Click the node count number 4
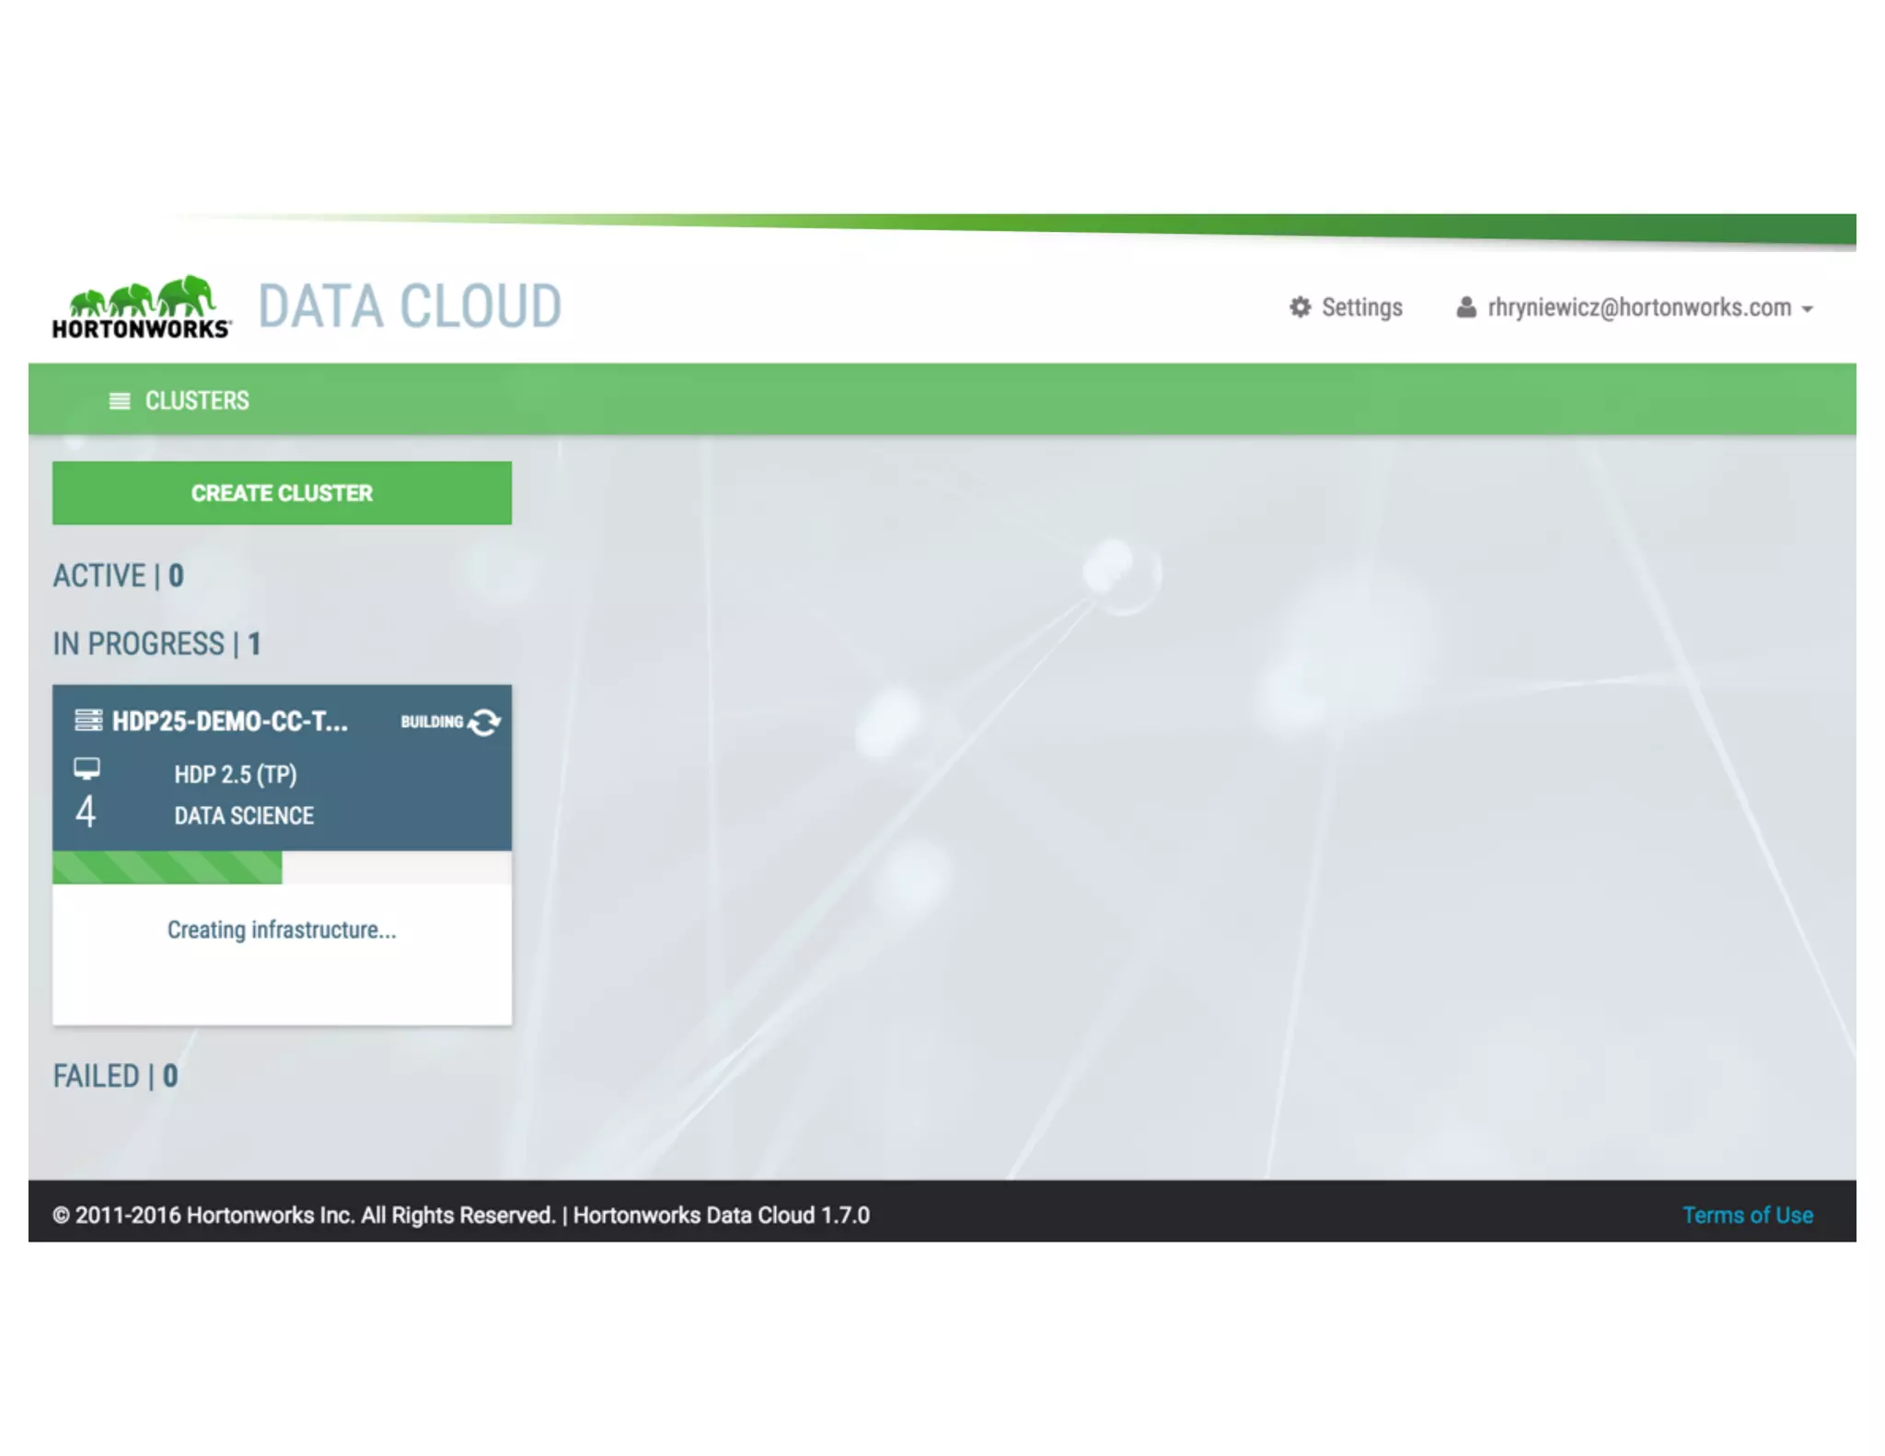The width and height of the screenshot is (1885, 1456). coord(86,812)
